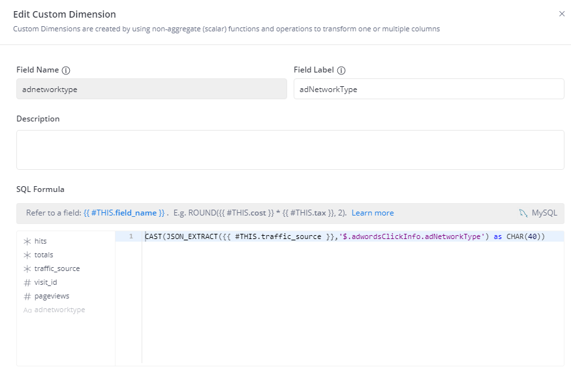Click JSON_EXTRACT in the SQL formula

(x=191, y=236)
